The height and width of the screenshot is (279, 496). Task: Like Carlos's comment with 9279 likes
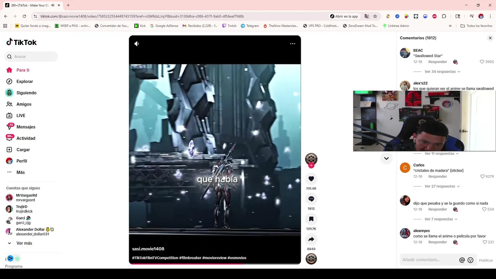pos(482,176)
